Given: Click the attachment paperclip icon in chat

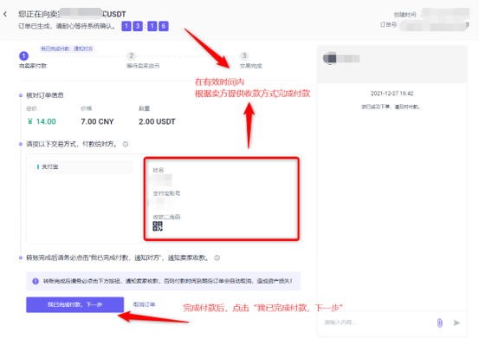Looking at the screenshot, I should 440,323.
